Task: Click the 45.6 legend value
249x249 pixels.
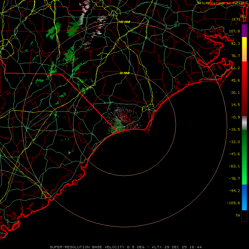Action: pos(235,80)
